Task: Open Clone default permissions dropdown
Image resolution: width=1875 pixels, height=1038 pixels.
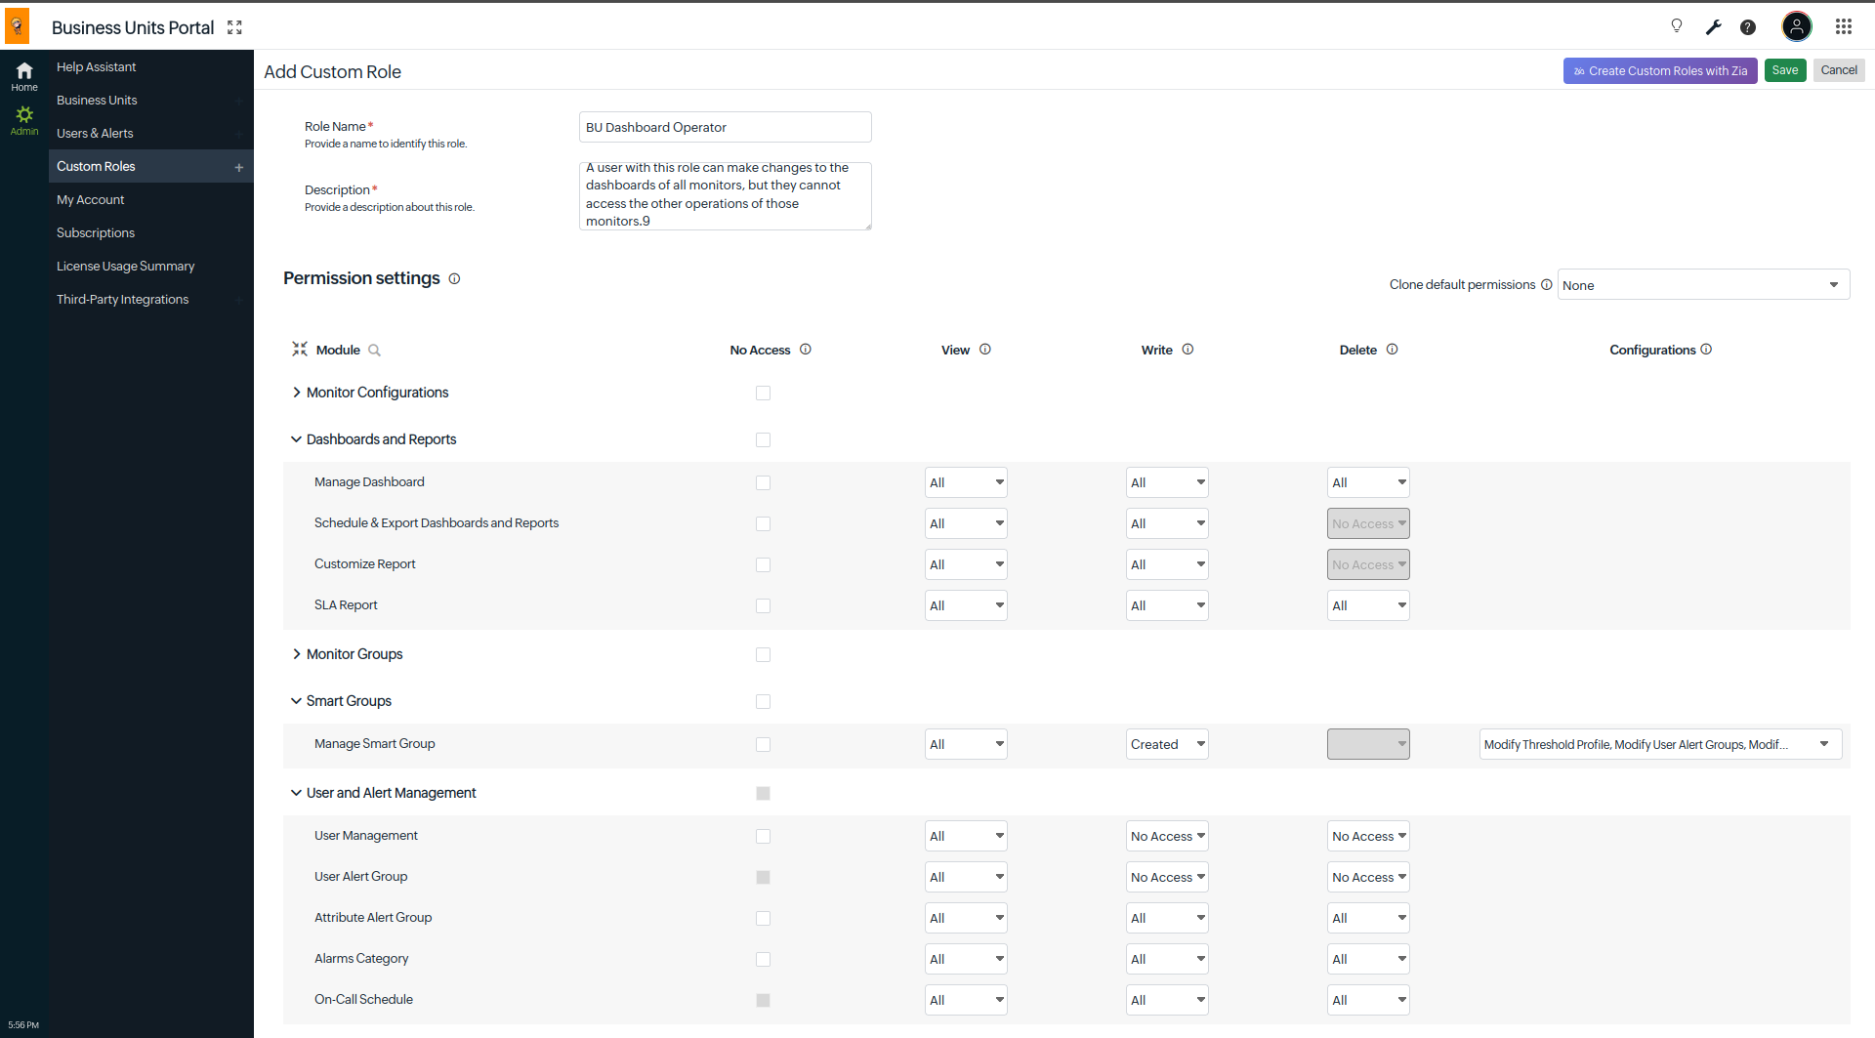Action: pyautogui.click(x=1703, y=285)
